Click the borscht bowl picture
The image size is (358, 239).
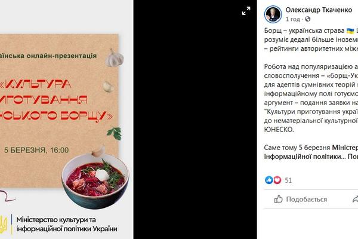(95, 180)
